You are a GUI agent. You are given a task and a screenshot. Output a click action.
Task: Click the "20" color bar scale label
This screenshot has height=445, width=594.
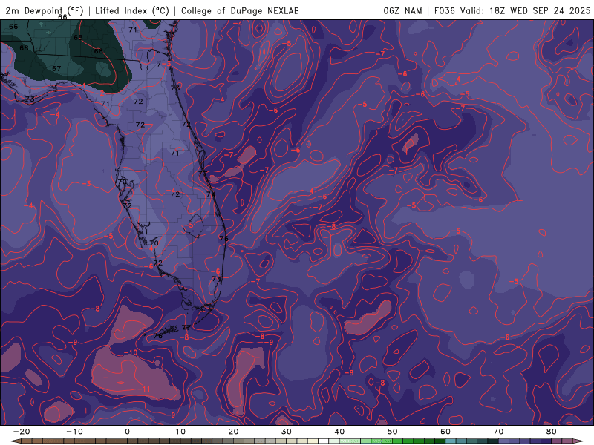(x=233, y=432)
